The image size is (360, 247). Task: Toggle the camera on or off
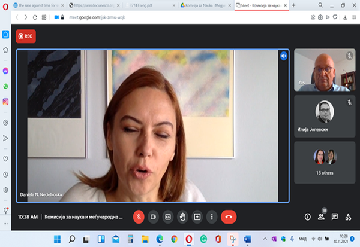pos(154,216)
